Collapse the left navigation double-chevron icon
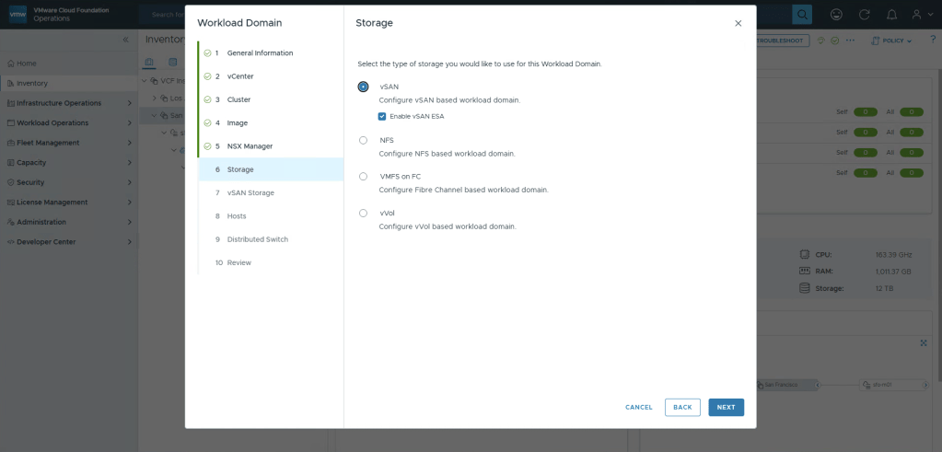This screenshot has width=942, height=452. pyautogui.click(x=126, y=41)
